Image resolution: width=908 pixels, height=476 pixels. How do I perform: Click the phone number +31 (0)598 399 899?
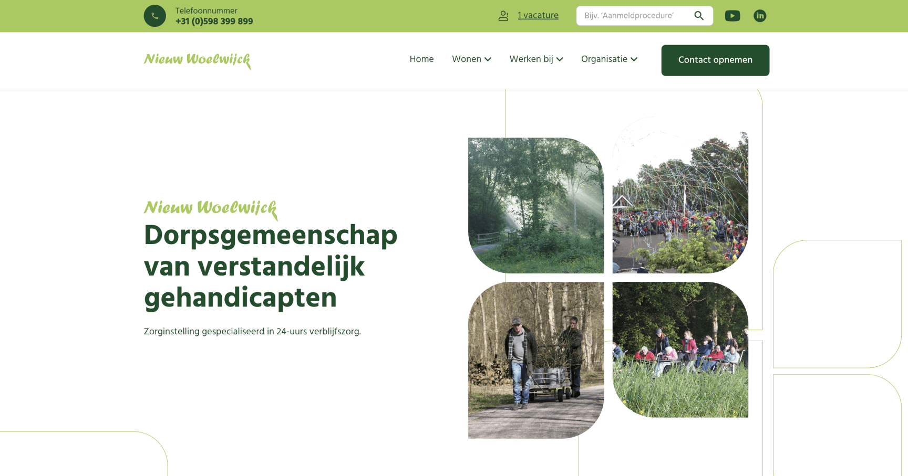[214, 22]
